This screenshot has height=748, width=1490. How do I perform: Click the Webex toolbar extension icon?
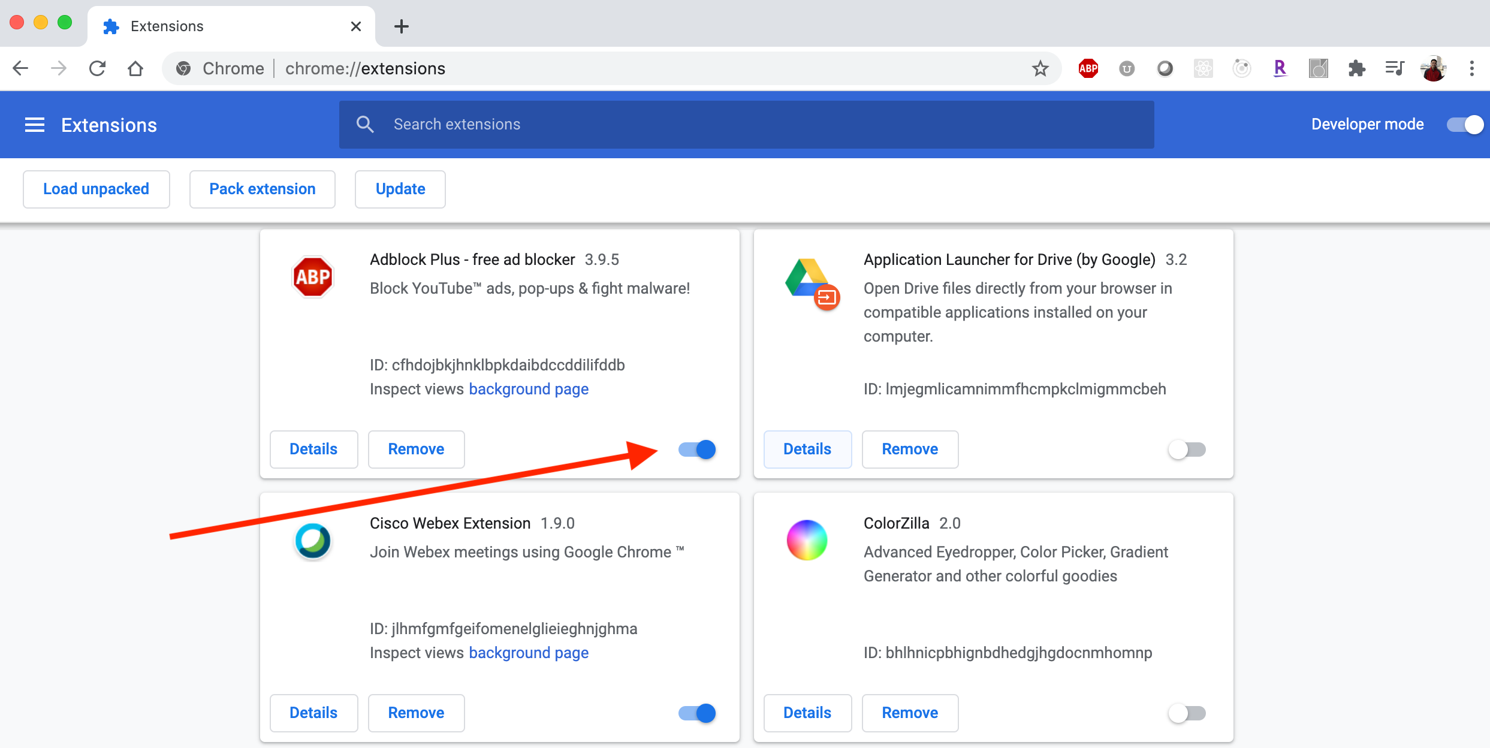click(1165, 68)
